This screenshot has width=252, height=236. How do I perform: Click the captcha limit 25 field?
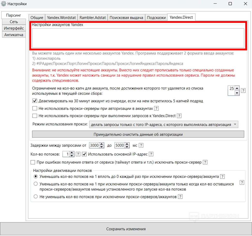231,91
